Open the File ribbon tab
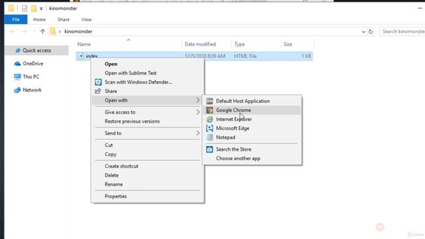This screenshot has height=239, width=425. point(16,19)
